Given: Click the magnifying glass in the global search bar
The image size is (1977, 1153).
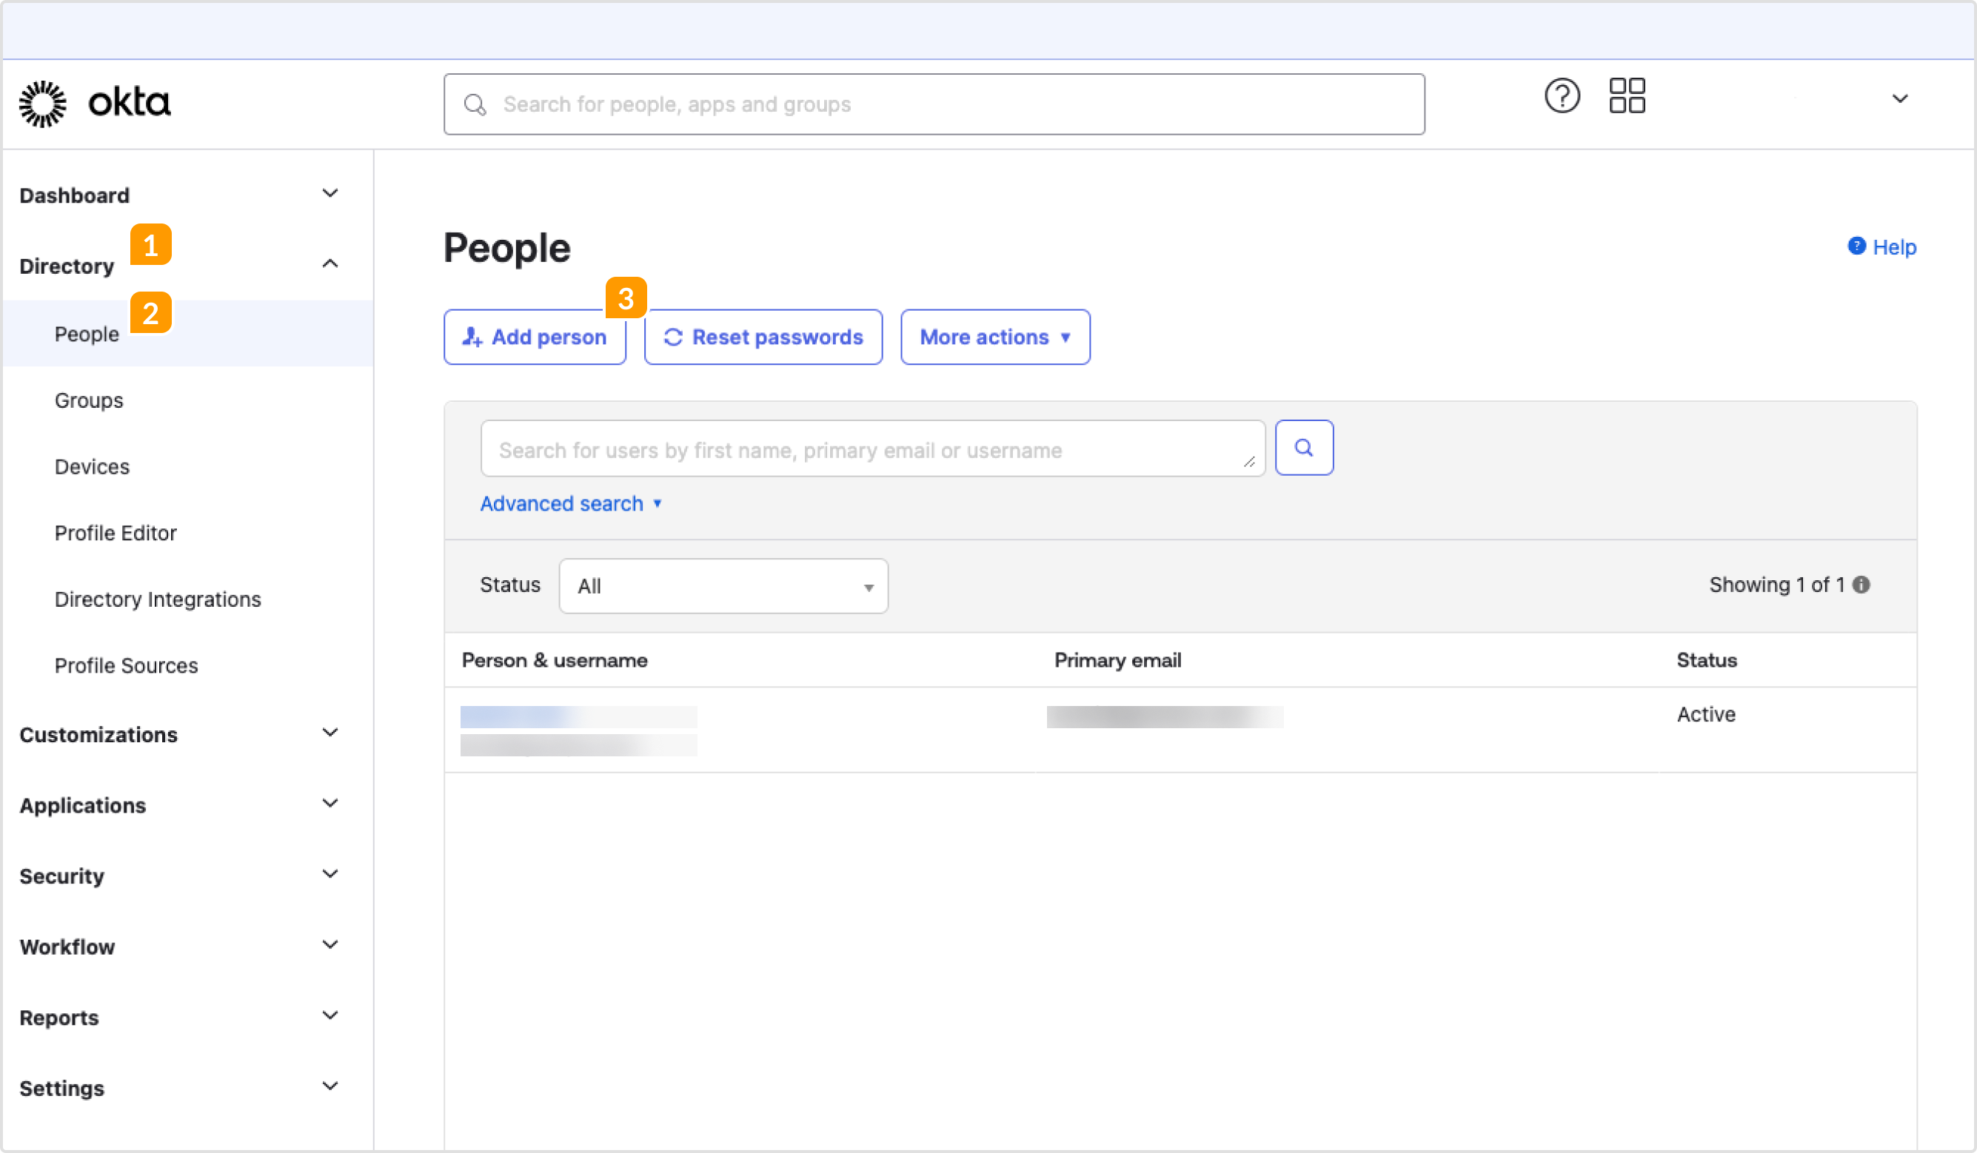Looking at the screenshot, I should [475, 104].
